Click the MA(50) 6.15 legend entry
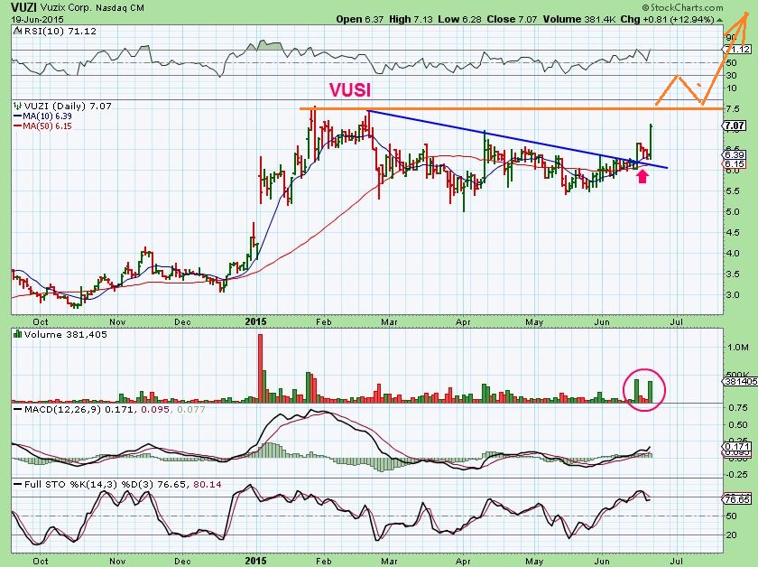This screenshot has height=567, width=758. point(42,125)
